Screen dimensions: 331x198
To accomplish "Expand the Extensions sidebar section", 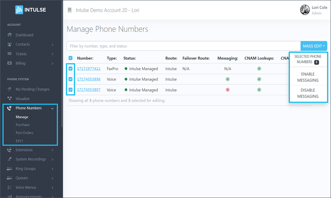I will tap(52, 150).
